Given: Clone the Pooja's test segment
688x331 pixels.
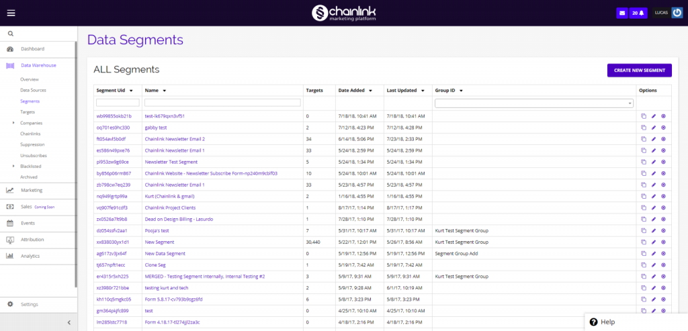Looking at the screenshot, I should pyautogui.click(x=644, y=230).
